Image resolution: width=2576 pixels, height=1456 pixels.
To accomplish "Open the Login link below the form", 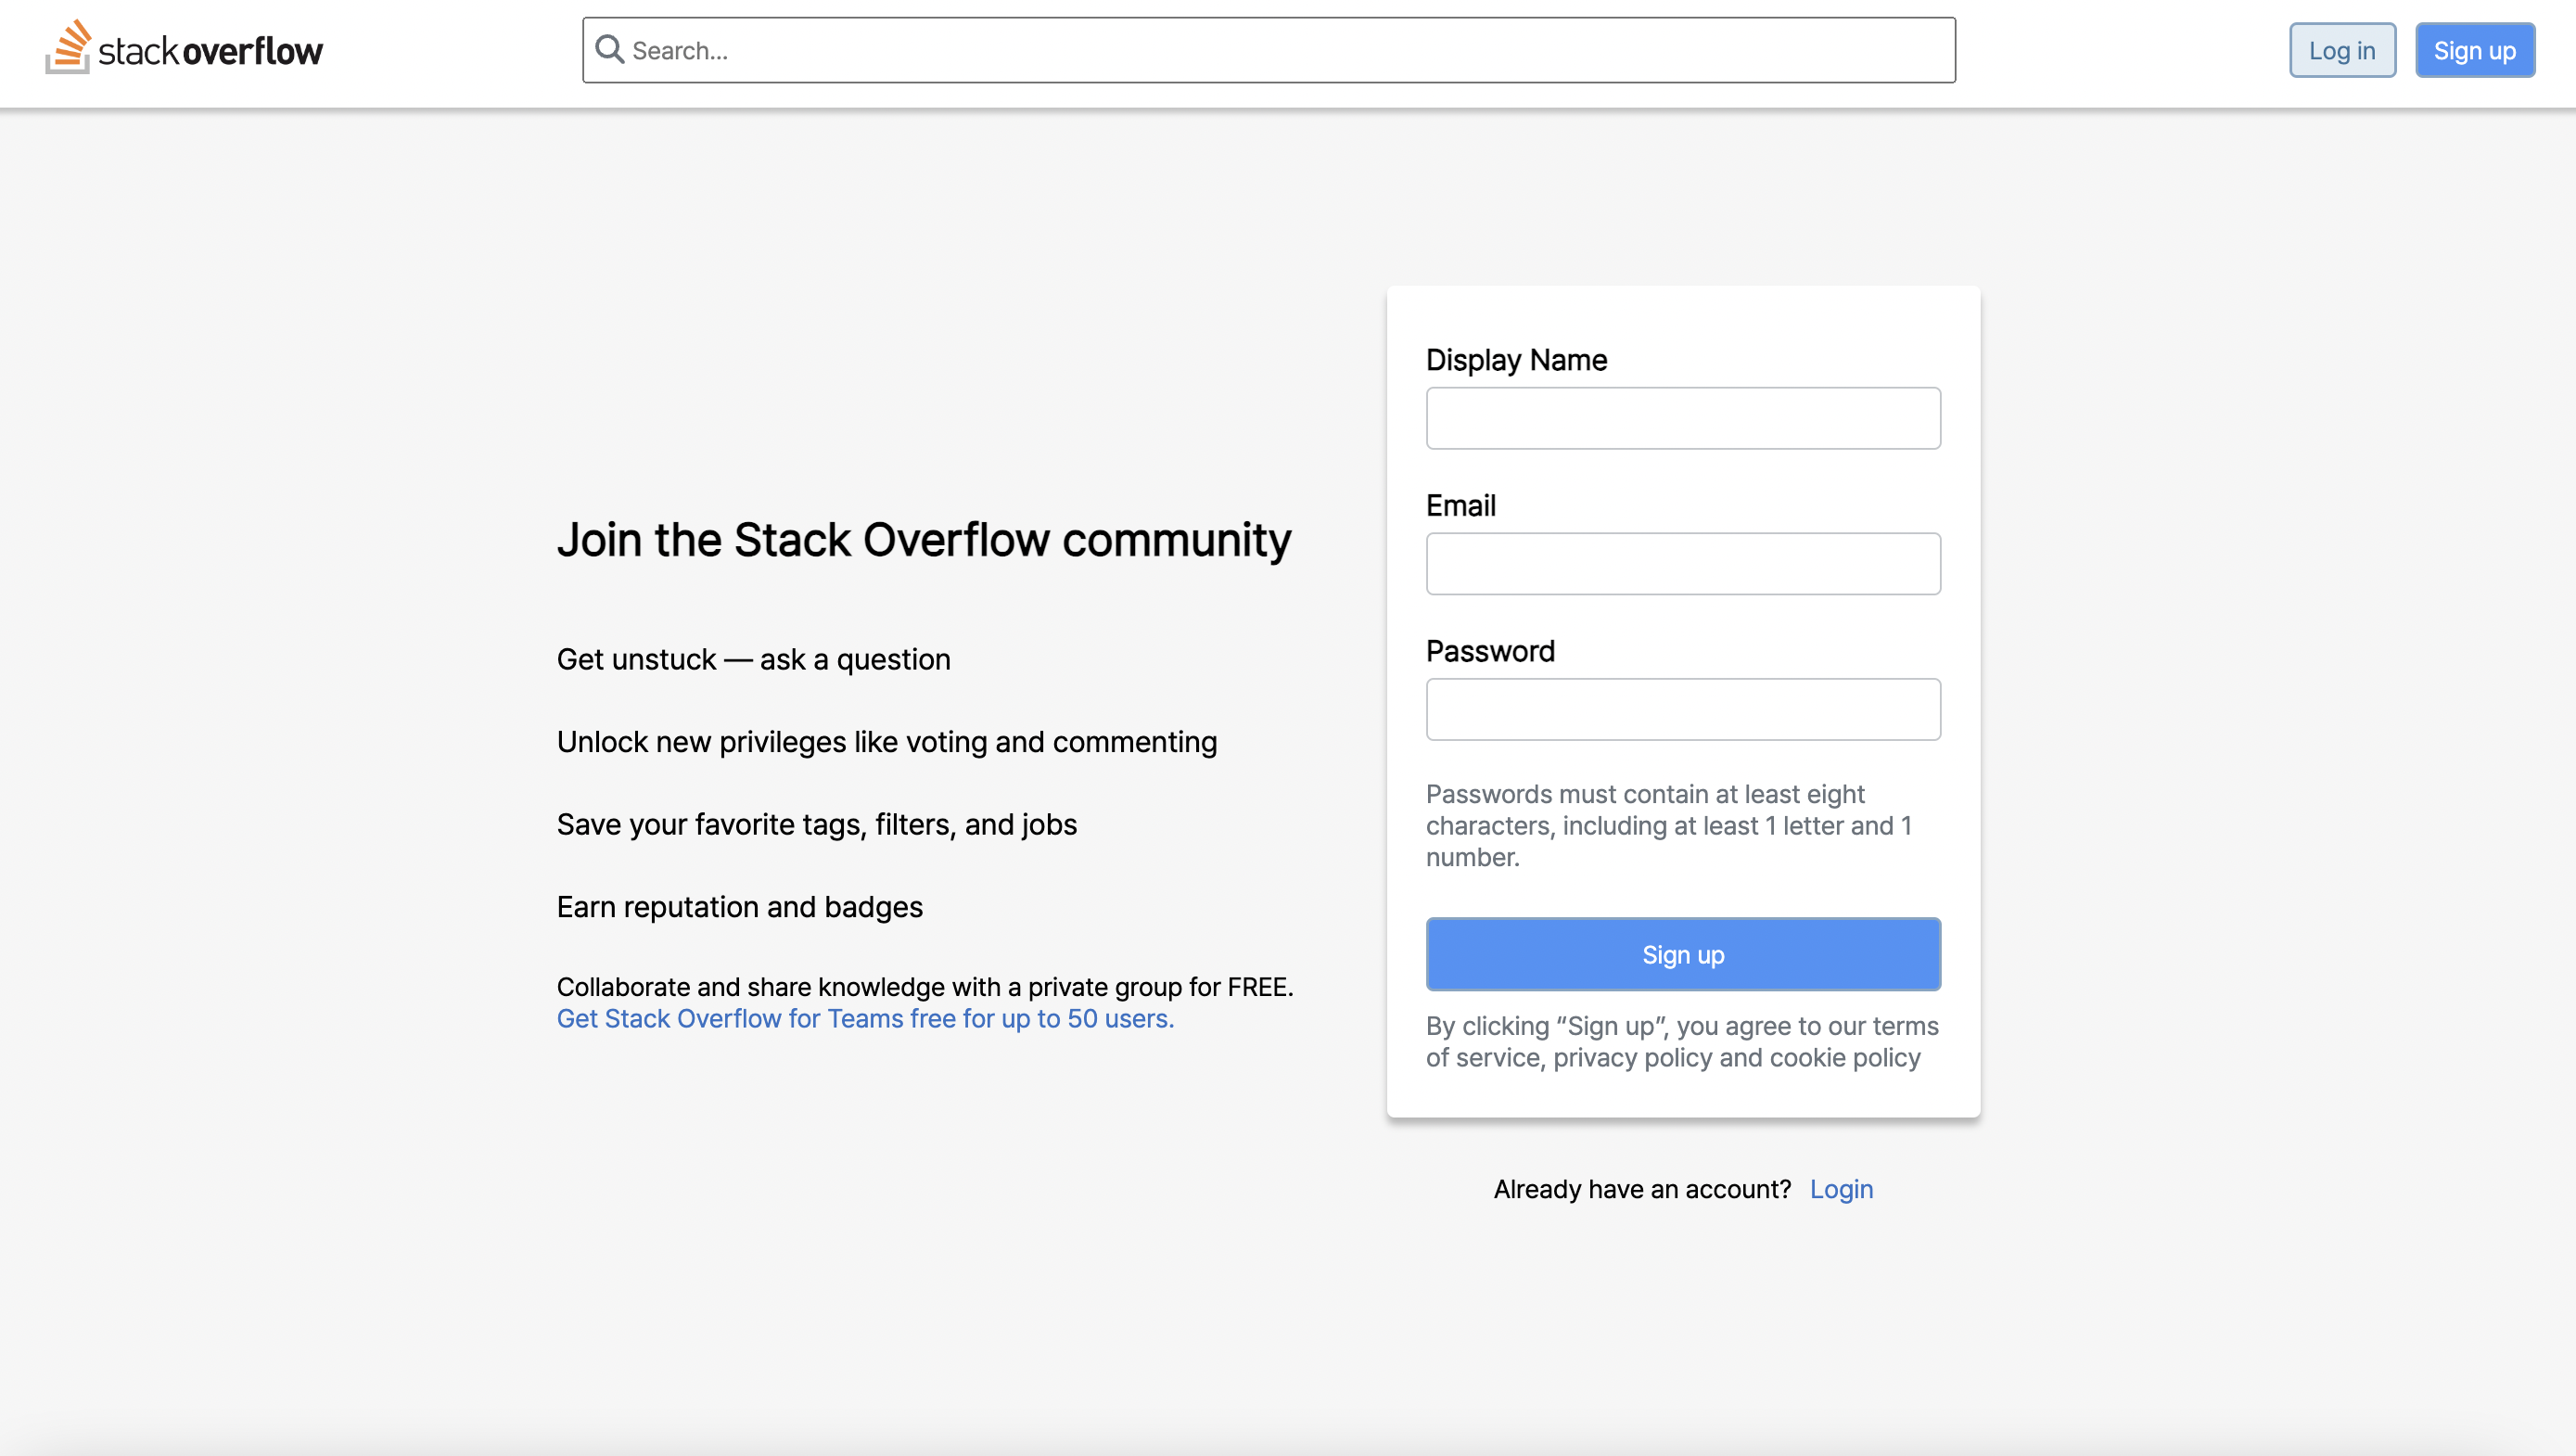I will [x=1840, y=1189].
